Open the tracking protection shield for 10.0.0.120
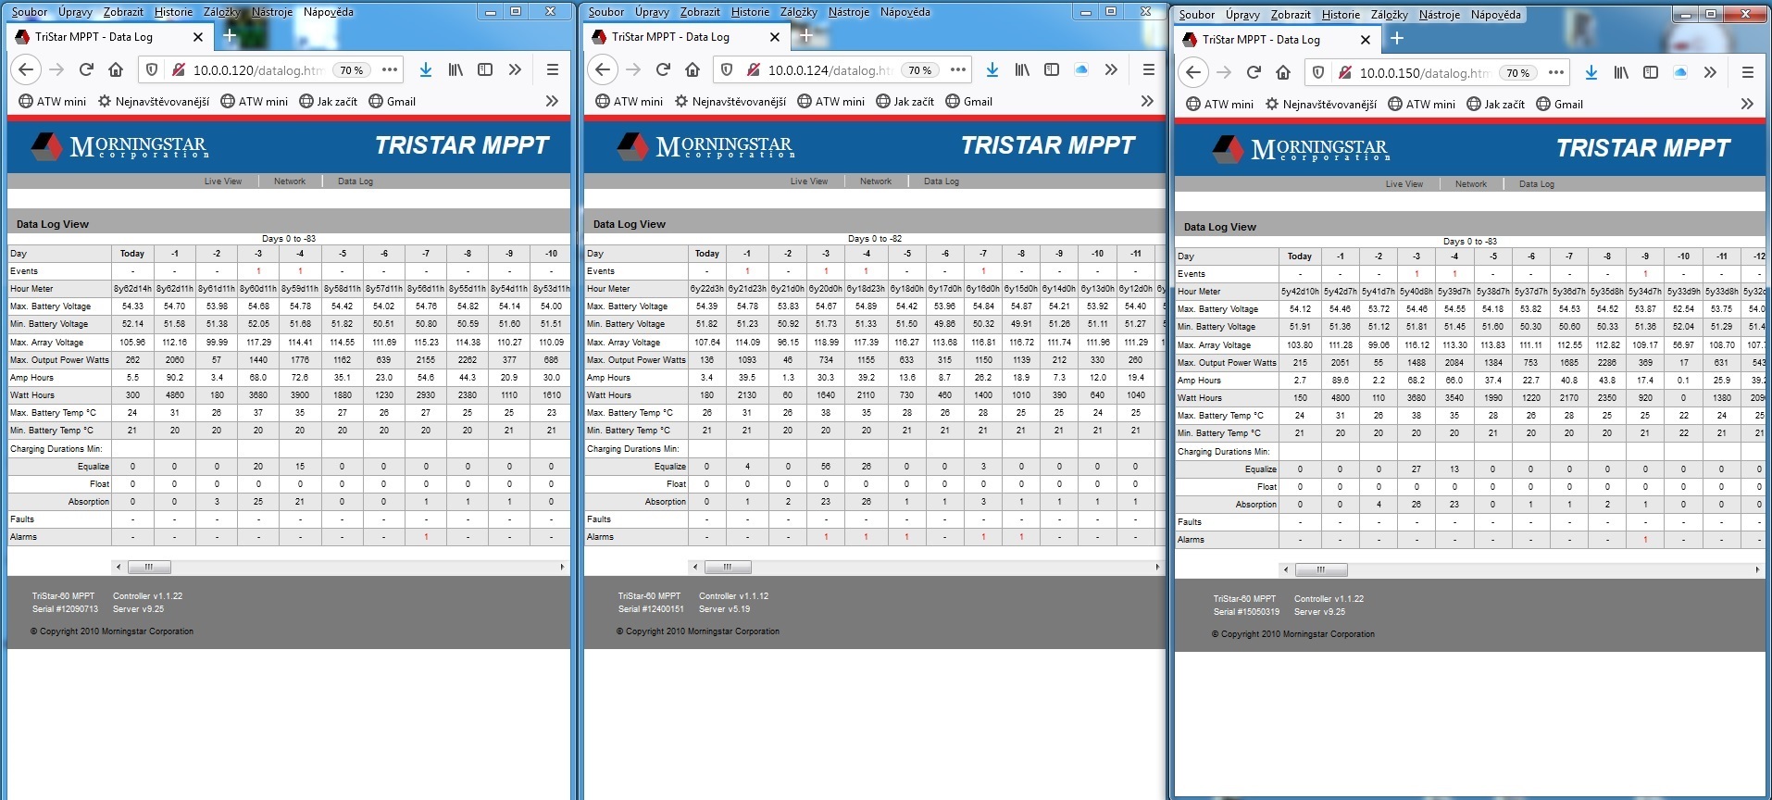 click(x=153, y=69)
